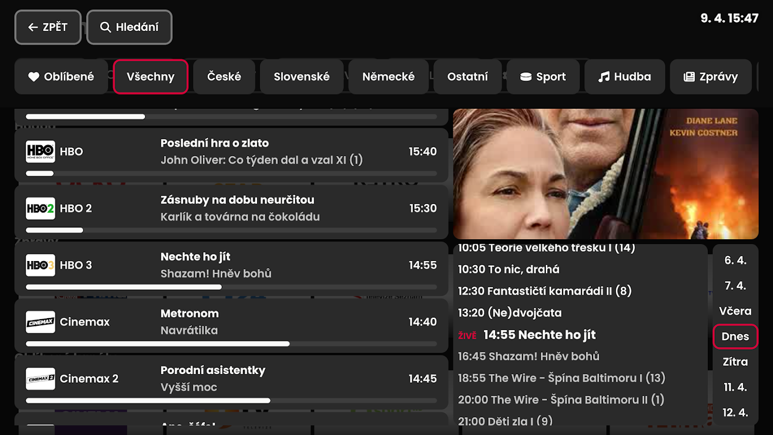
Task: Select the date 6. 4.
Action: click(735, 260)
